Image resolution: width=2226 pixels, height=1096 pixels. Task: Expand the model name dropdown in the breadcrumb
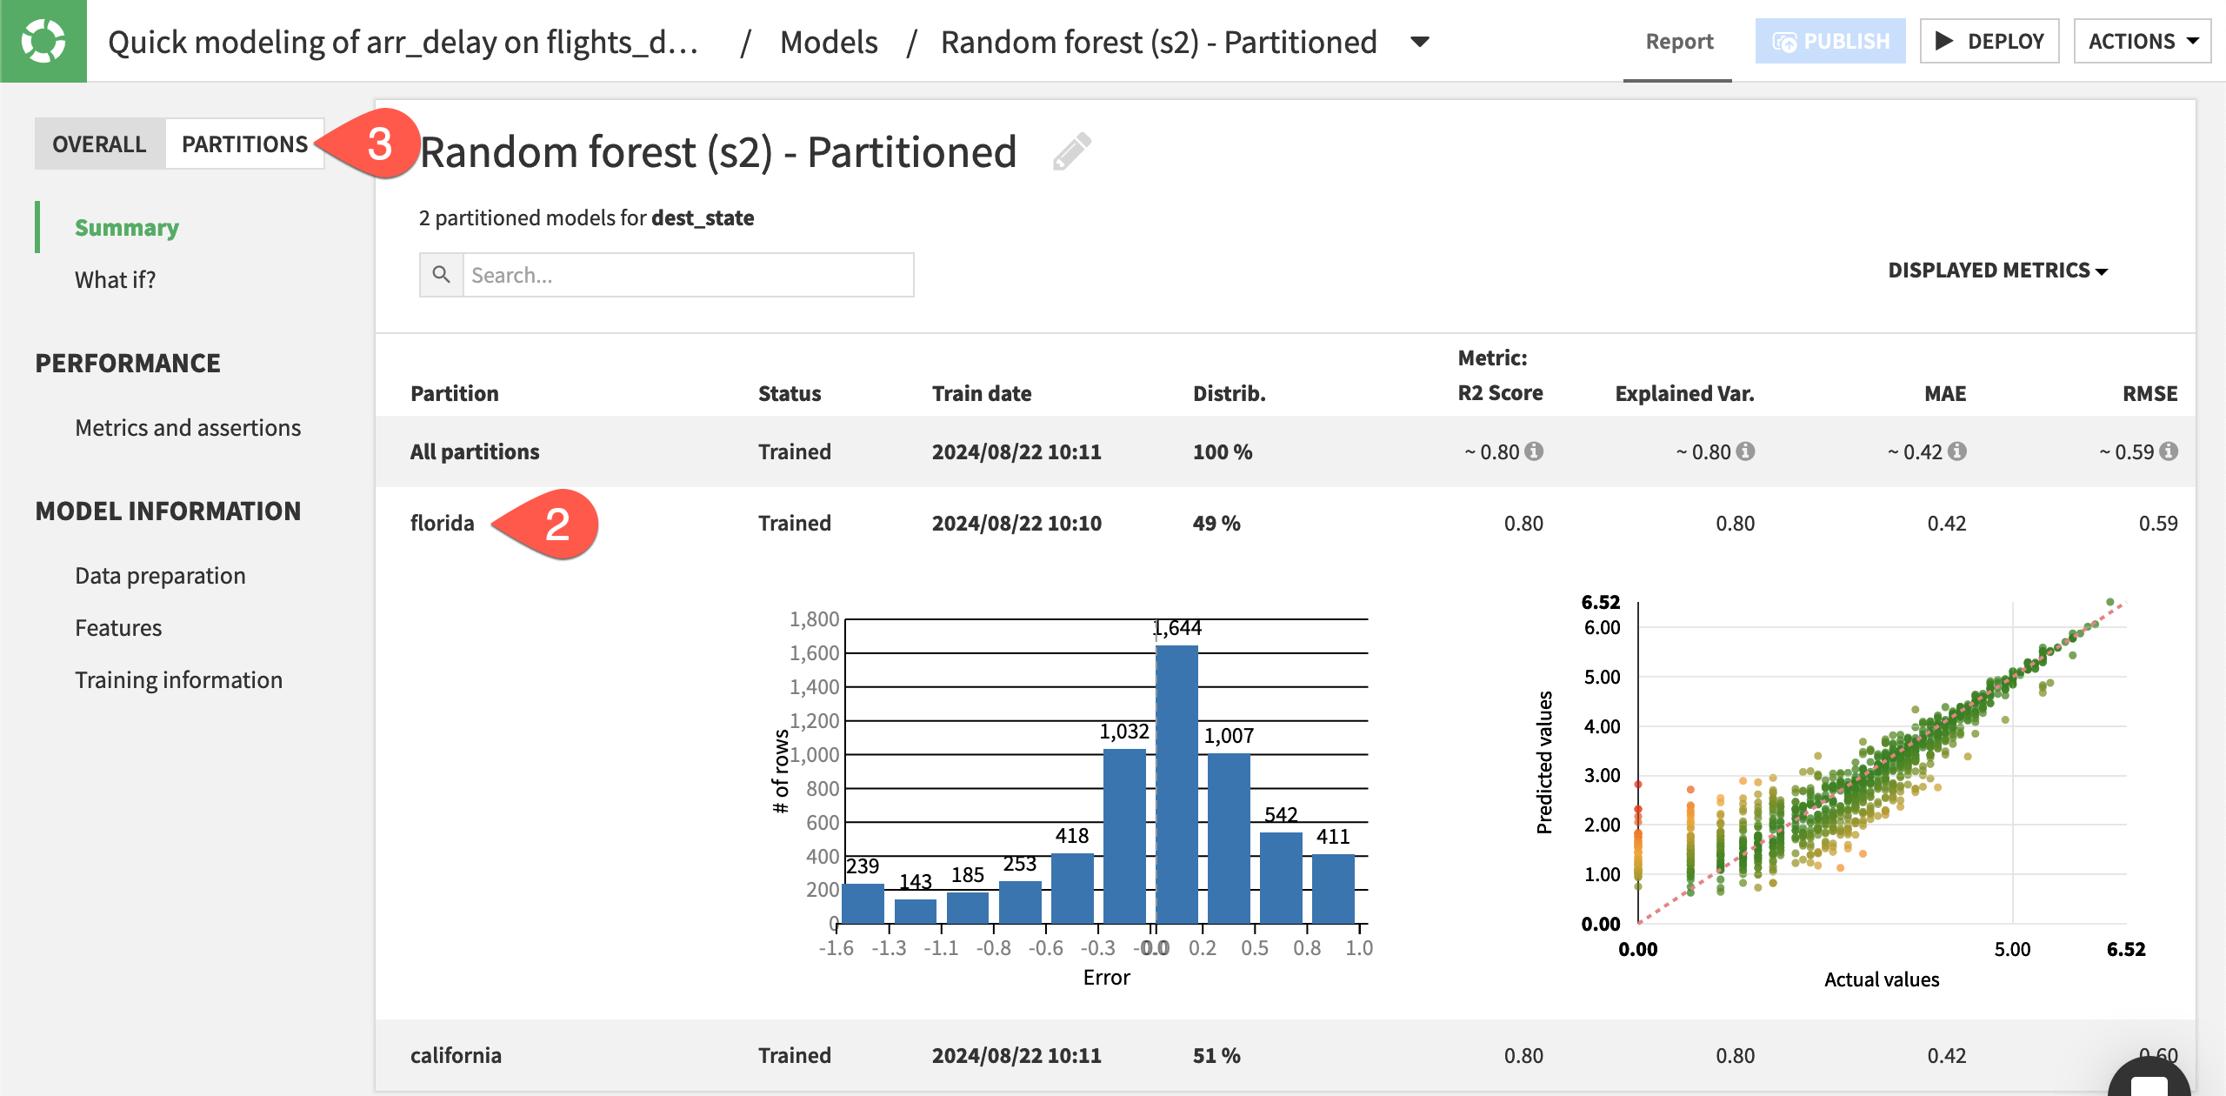point(1421,42)
